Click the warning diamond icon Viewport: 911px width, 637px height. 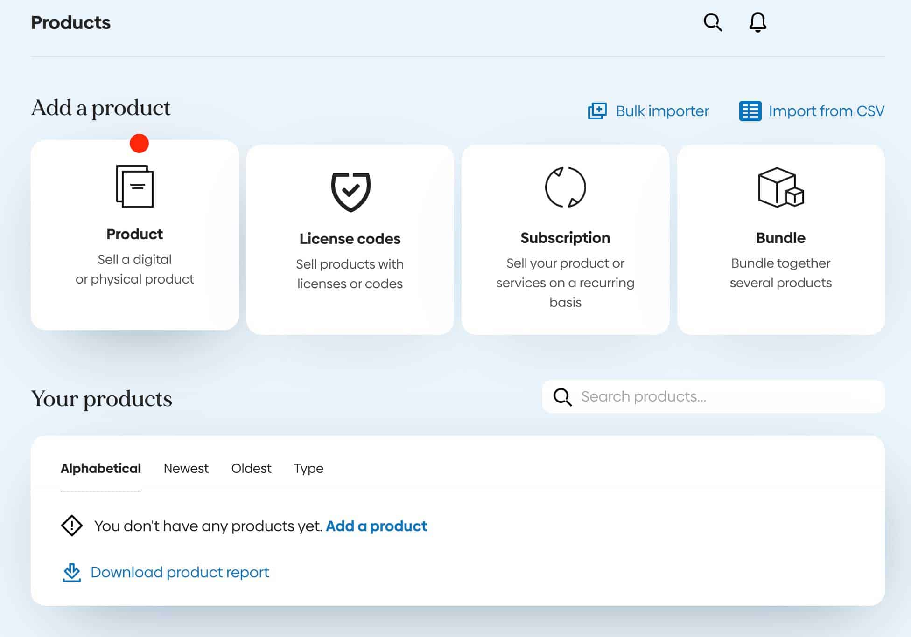pyautogui.click(x=72, y=526)
